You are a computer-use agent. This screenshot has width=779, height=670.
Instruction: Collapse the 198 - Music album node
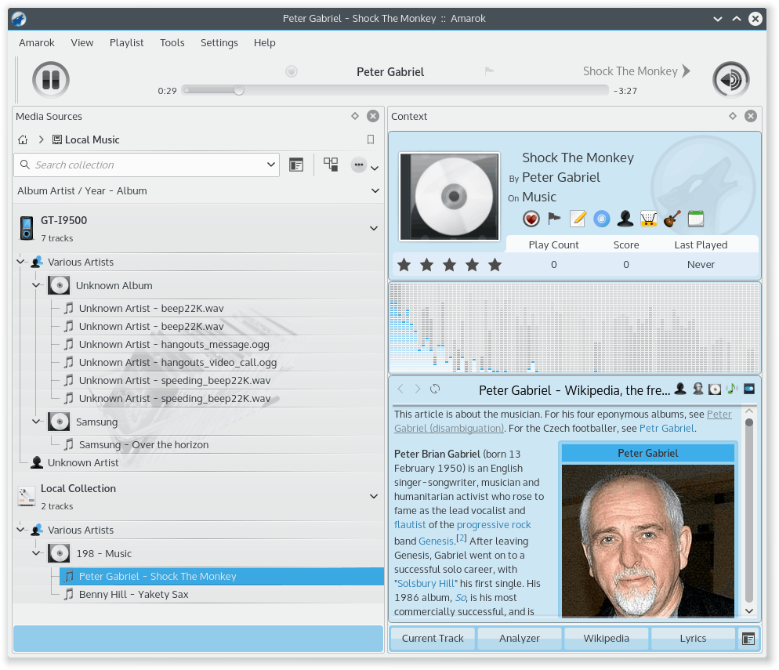(x=36, y=552)
